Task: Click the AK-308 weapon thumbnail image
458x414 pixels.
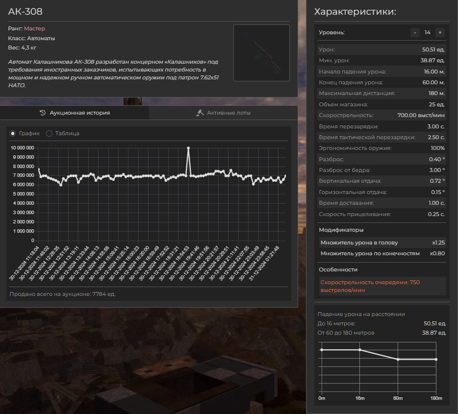Action: coord(261,53)
